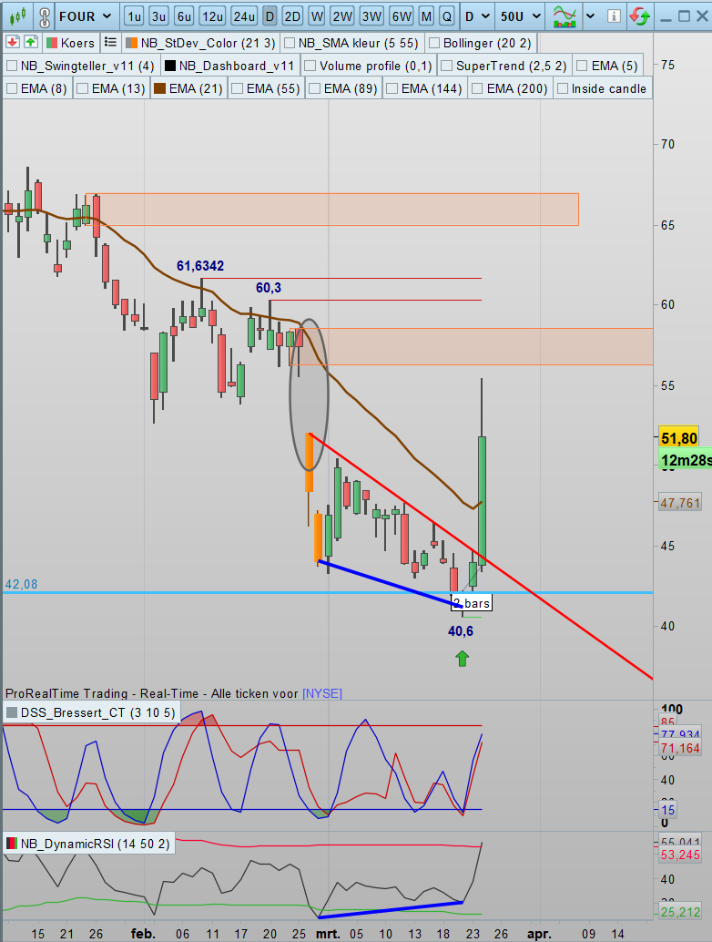
Task: Click the 2 bars measurement label
Action: (472, 603)
